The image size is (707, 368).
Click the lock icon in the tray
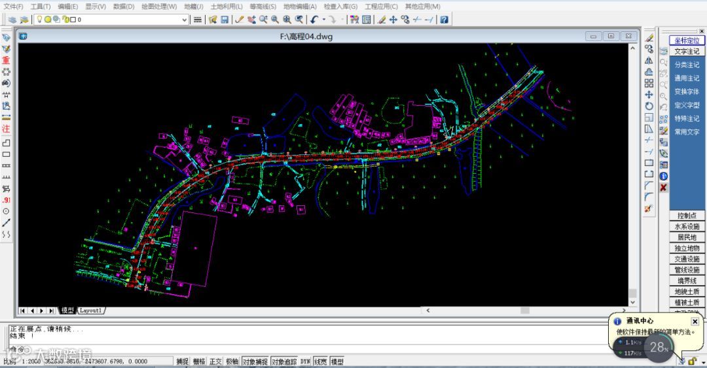coord(692,361)
